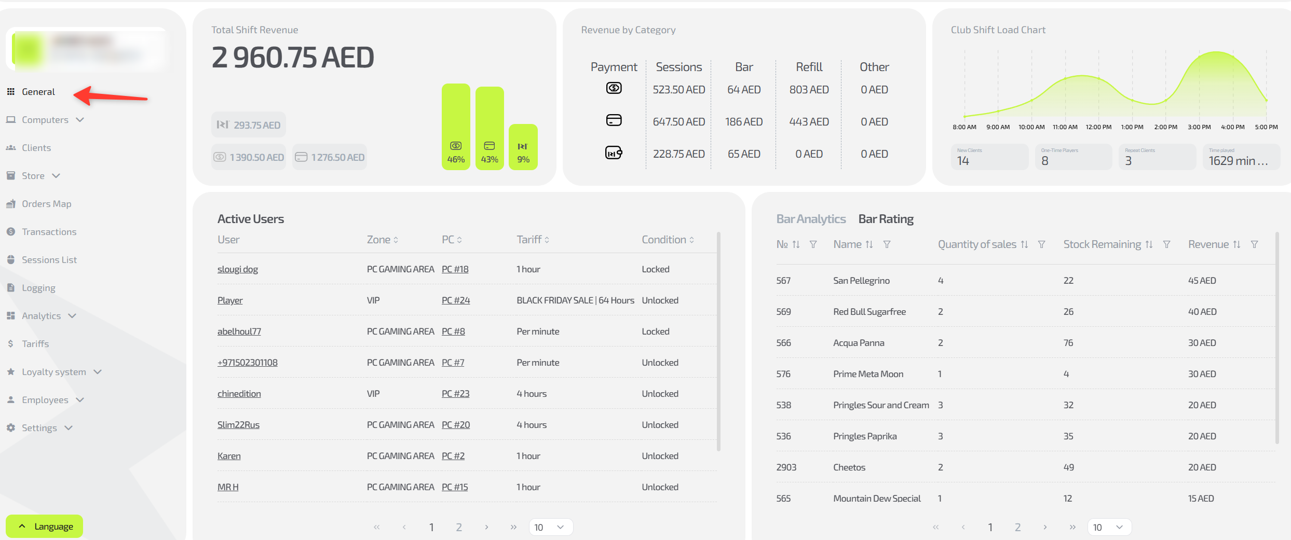This screenshot has height=540, width=1291.
Task: Click the card payment icon in Revenue by Category
Action: tap(614, 120)
